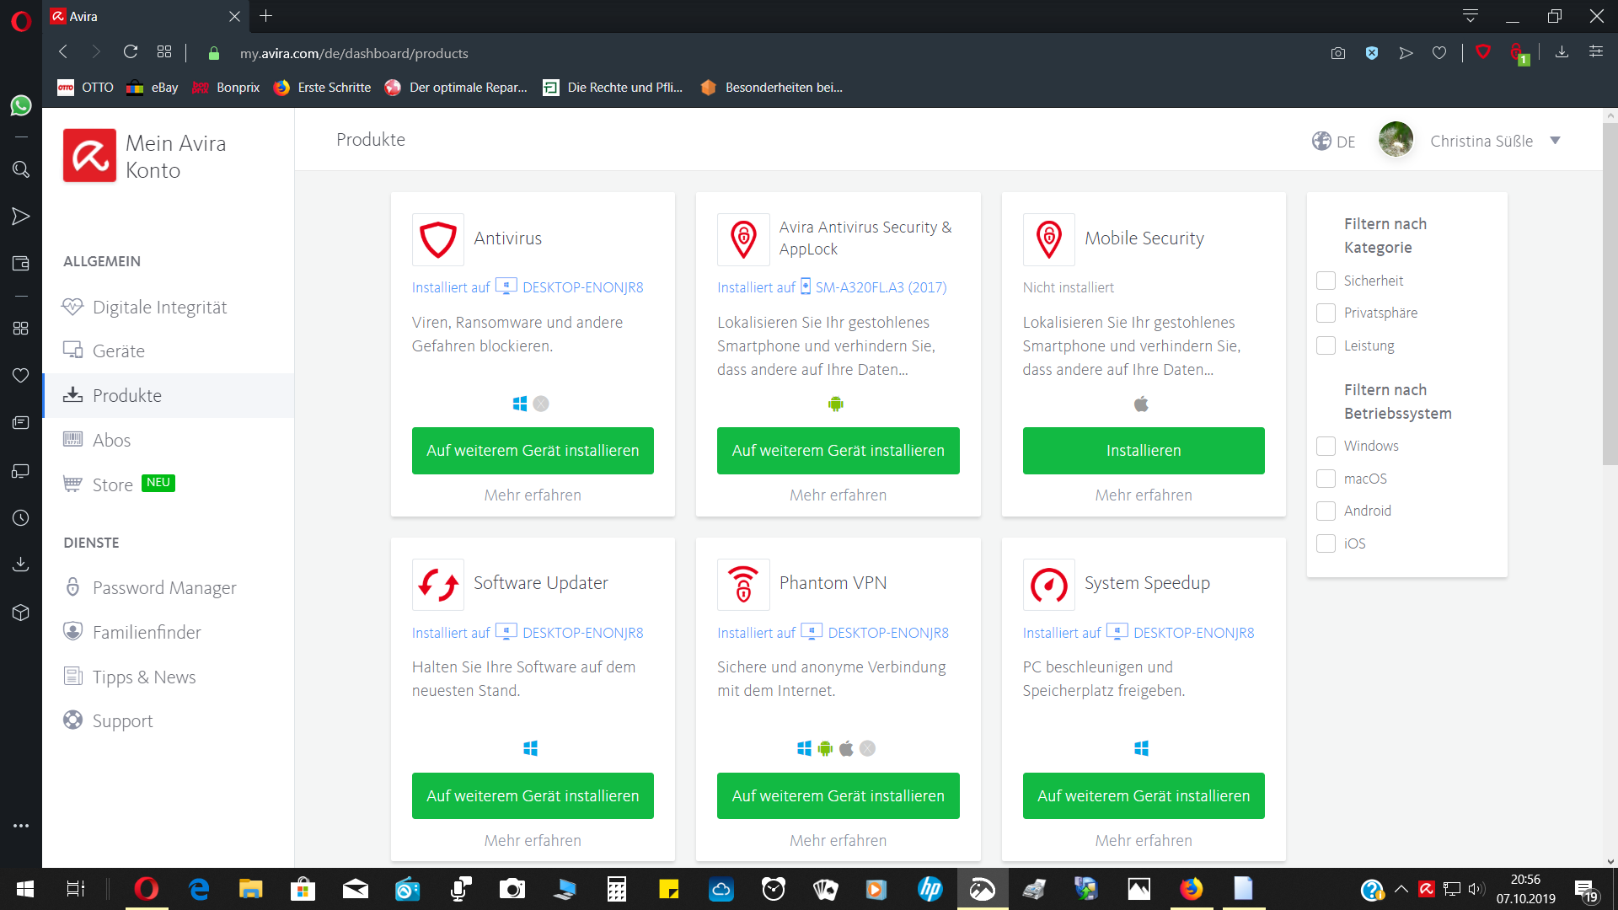Open Opera sidebar history clock

[21, 517]
